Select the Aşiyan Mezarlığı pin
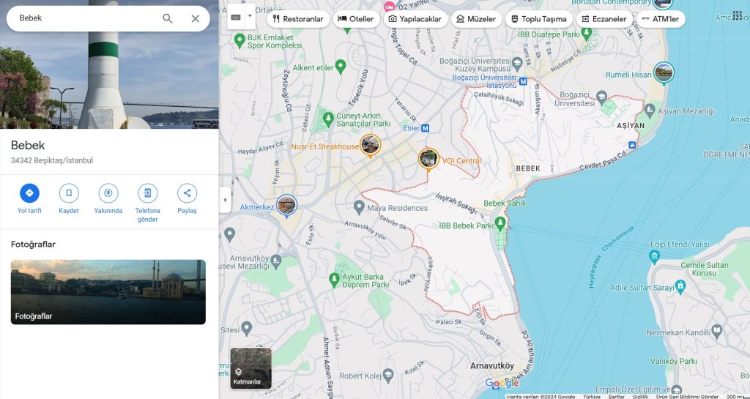Image resolution: width=750 pixels, height=399 pixels. click(650, 111)
